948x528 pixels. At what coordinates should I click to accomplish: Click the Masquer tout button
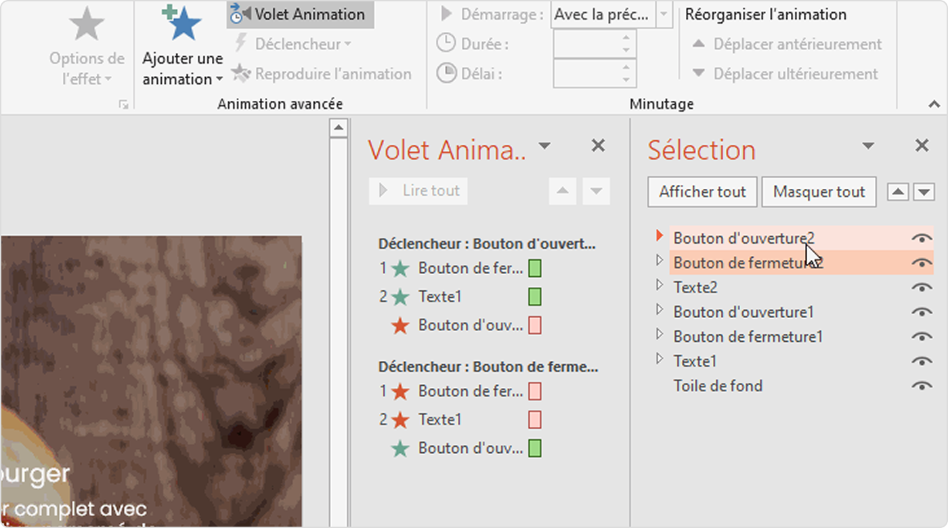click(x=819, y=192)
